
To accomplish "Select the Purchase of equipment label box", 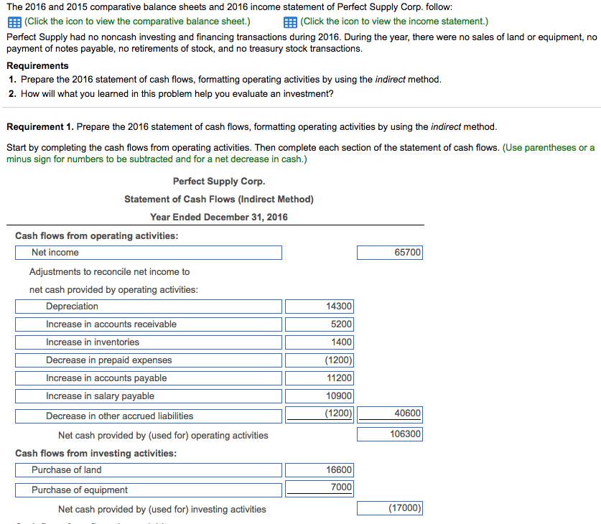I will 149,490.
